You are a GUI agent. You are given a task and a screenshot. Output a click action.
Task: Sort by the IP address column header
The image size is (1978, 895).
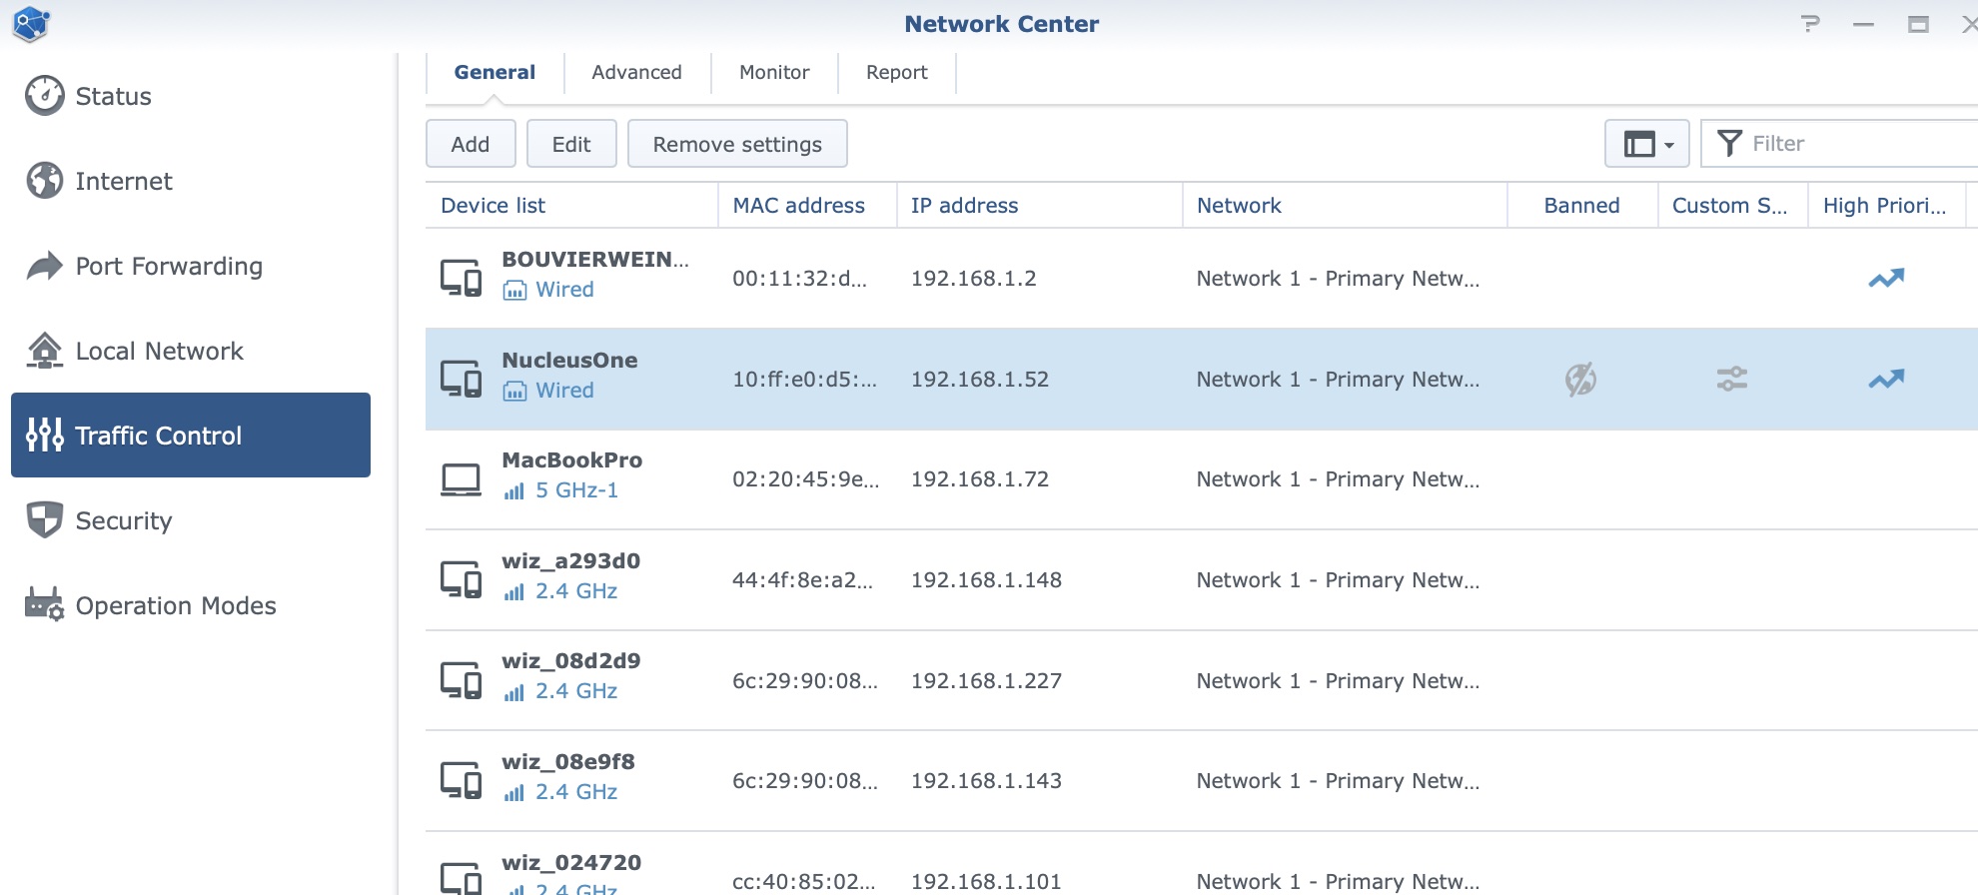964,206
